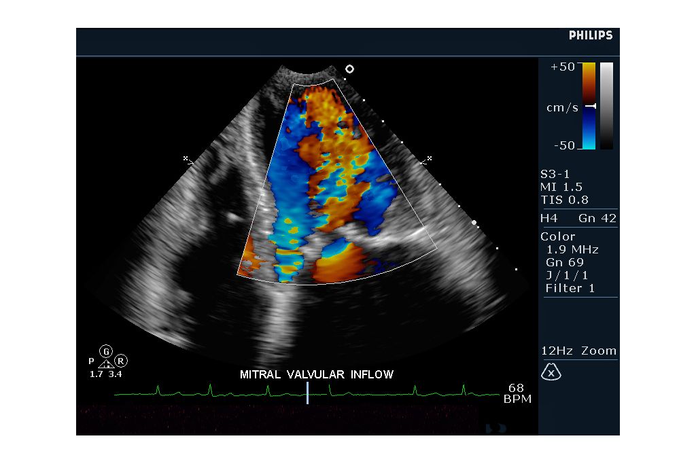Click the grayscale map bar
This screenshot has width=696, height=464.
(x=606, y=105)
